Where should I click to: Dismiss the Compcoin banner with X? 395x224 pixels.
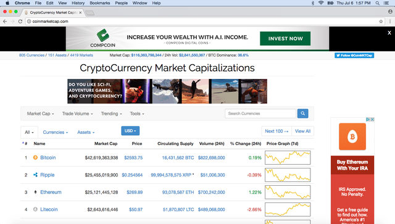pos(389,33)
